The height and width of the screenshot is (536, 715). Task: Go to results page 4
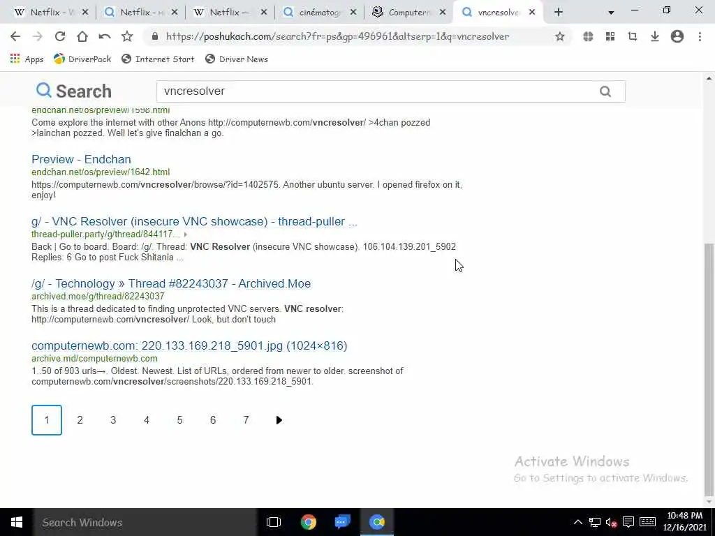click(147, 419)
